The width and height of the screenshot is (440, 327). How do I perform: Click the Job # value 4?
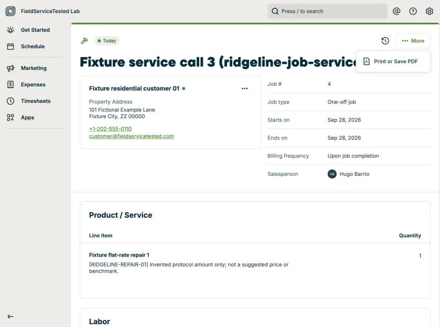point(329,84)
